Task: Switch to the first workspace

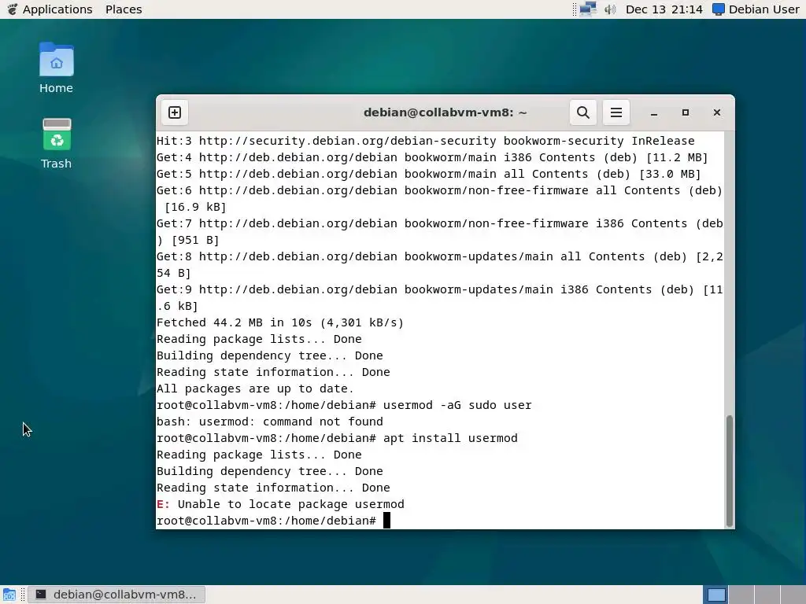Action: [715, 595]
